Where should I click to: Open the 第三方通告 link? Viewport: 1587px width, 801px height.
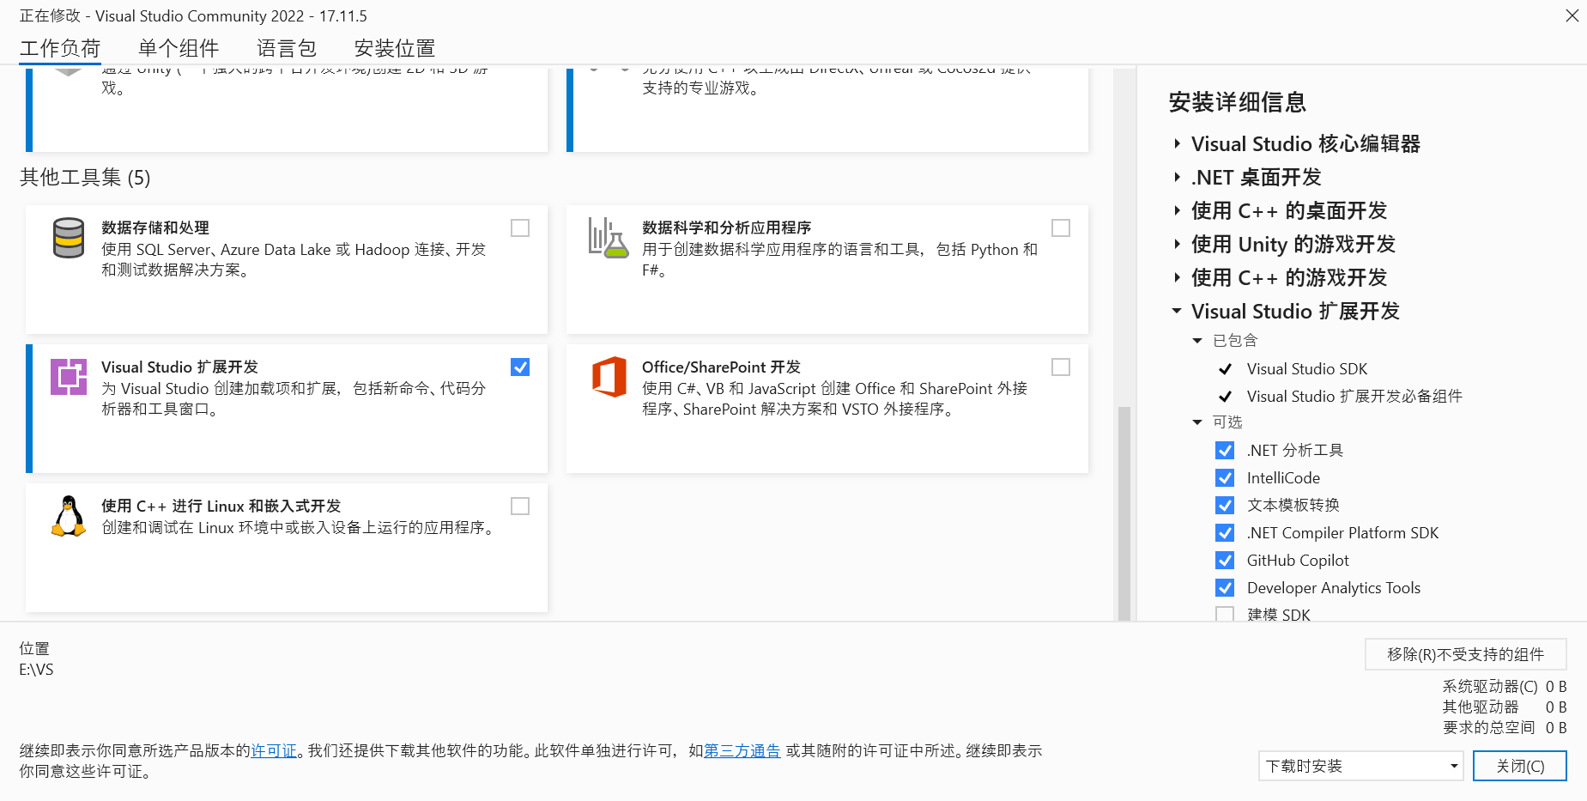tap(742, 750)
